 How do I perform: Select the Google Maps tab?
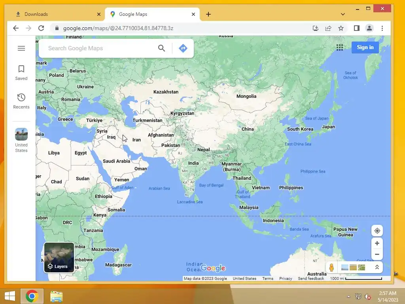coord(152,14)
